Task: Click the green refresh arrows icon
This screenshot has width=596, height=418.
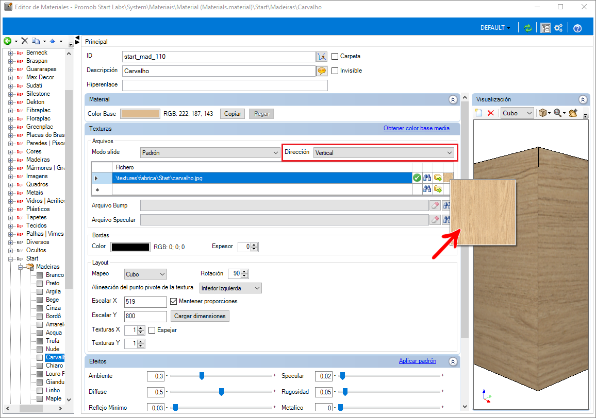Action: coord(527,28)
